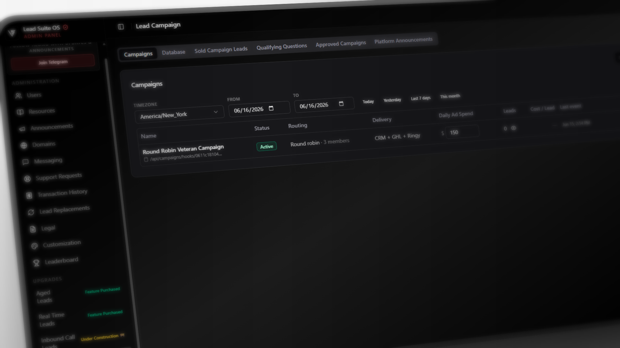Image resolution: width=620 pixels, height=348 pixels.
Task: Click the Join Telegram button
Action: tap(53, 62)
